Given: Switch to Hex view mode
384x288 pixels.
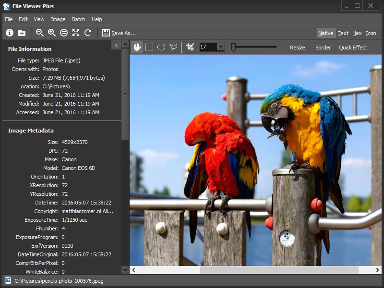Looking at the screenshot, I should pos(357,33).
